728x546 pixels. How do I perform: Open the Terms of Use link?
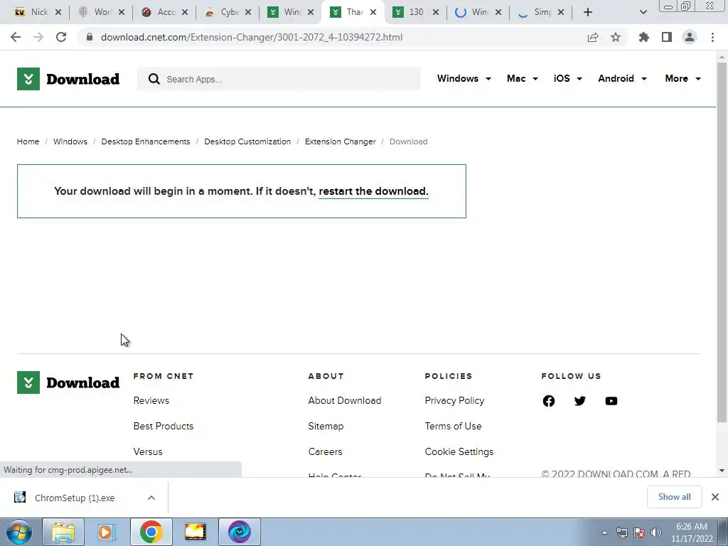tap(453, 427)
